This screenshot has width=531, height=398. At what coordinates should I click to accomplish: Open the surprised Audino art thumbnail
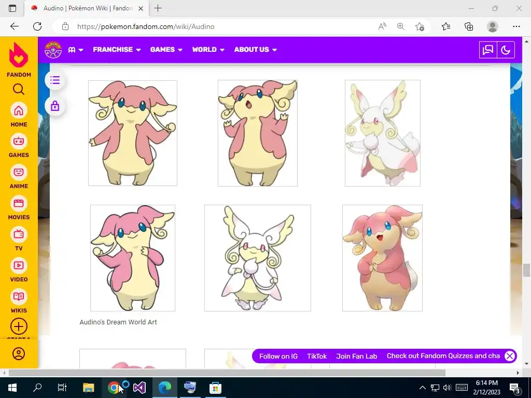pyautogui.click(x=258, y=133)
